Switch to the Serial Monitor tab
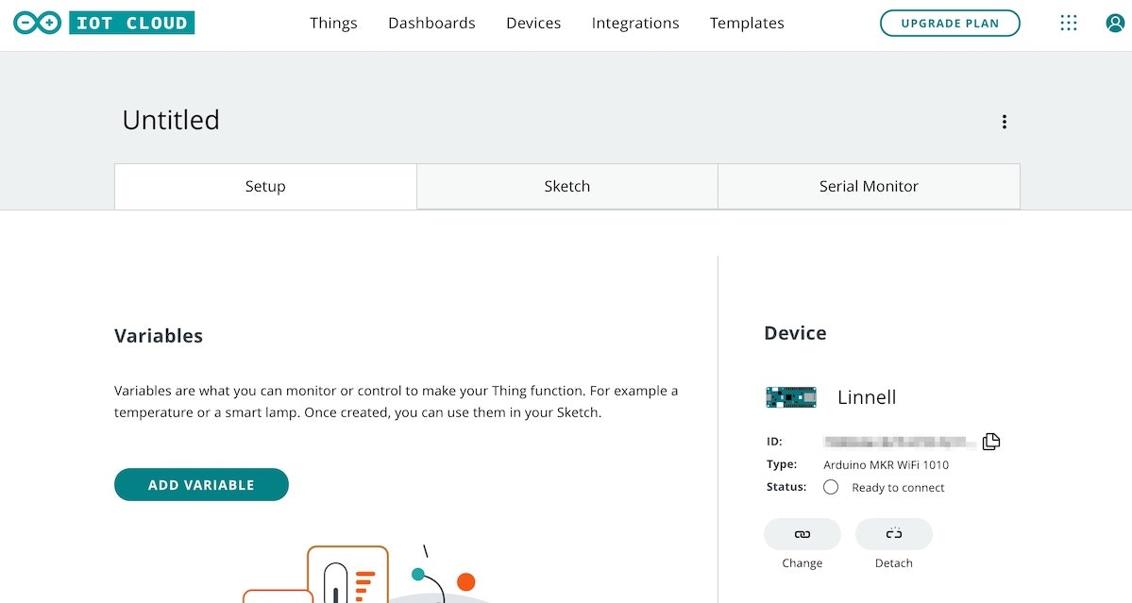The width and height of the screenshot is (1132, 603). click(x=870, y=186)
